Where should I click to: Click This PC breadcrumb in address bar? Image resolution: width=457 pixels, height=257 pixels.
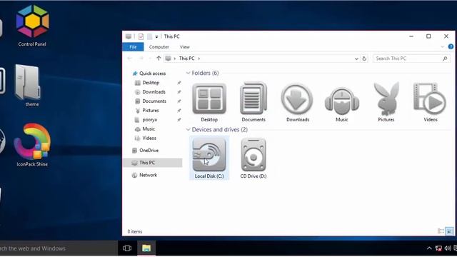[186, 59]
